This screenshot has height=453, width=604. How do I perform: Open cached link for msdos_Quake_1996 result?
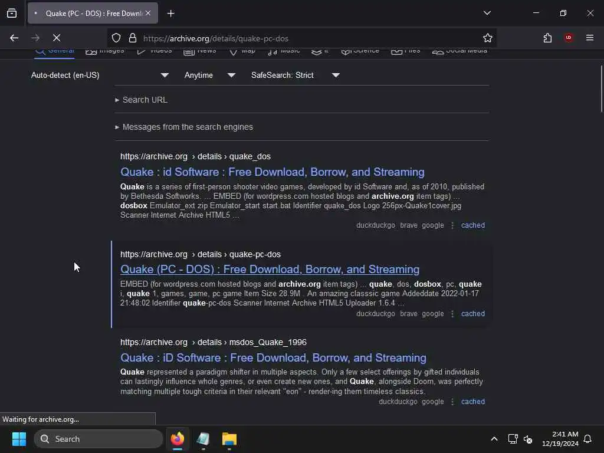(x=472, y=402)
